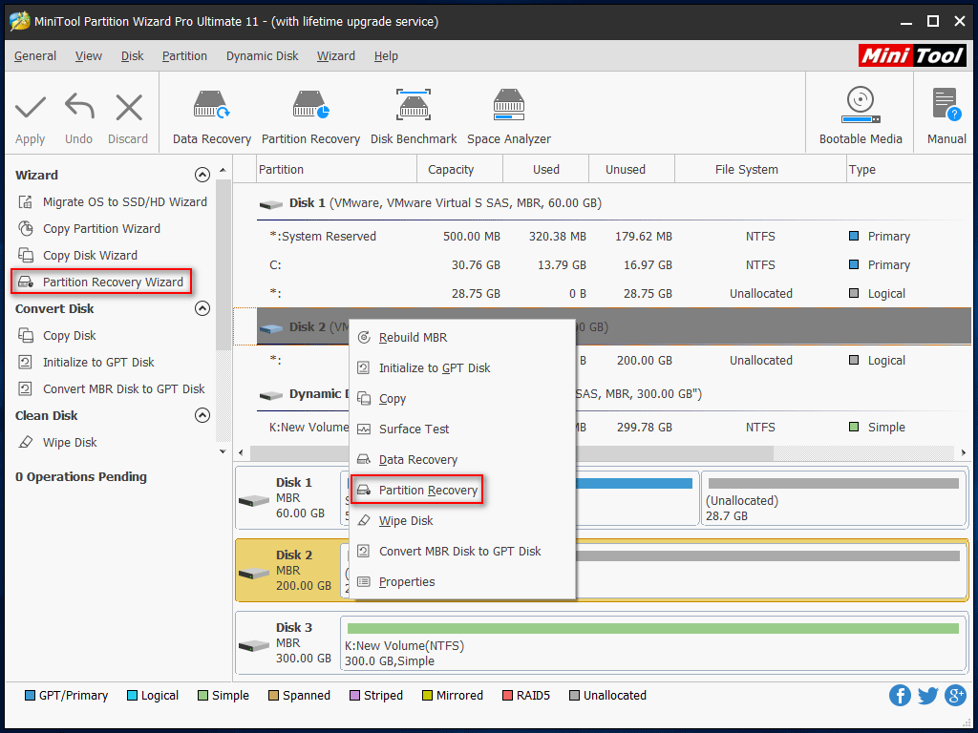Click horizontal scrollbar left arrow
Image resolution: width=978 pixels, height=733 pixels.
[x=242, y=452]
